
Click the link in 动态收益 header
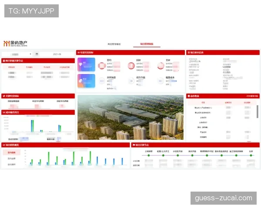tap(252, 96)
